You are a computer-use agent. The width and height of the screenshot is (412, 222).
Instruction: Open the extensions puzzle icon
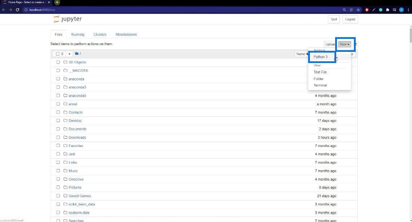tap(387, 10)
